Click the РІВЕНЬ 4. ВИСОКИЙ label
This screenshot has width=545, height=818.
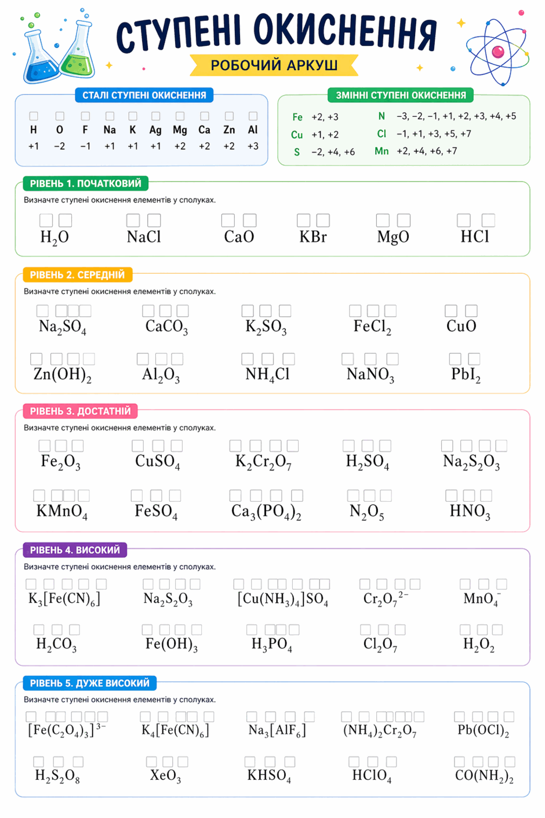(75, 550)
